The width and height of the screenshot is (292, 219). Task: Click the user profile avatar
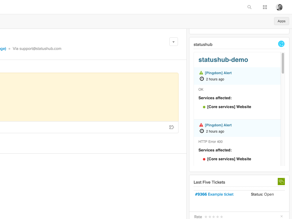tap(279, 7)
